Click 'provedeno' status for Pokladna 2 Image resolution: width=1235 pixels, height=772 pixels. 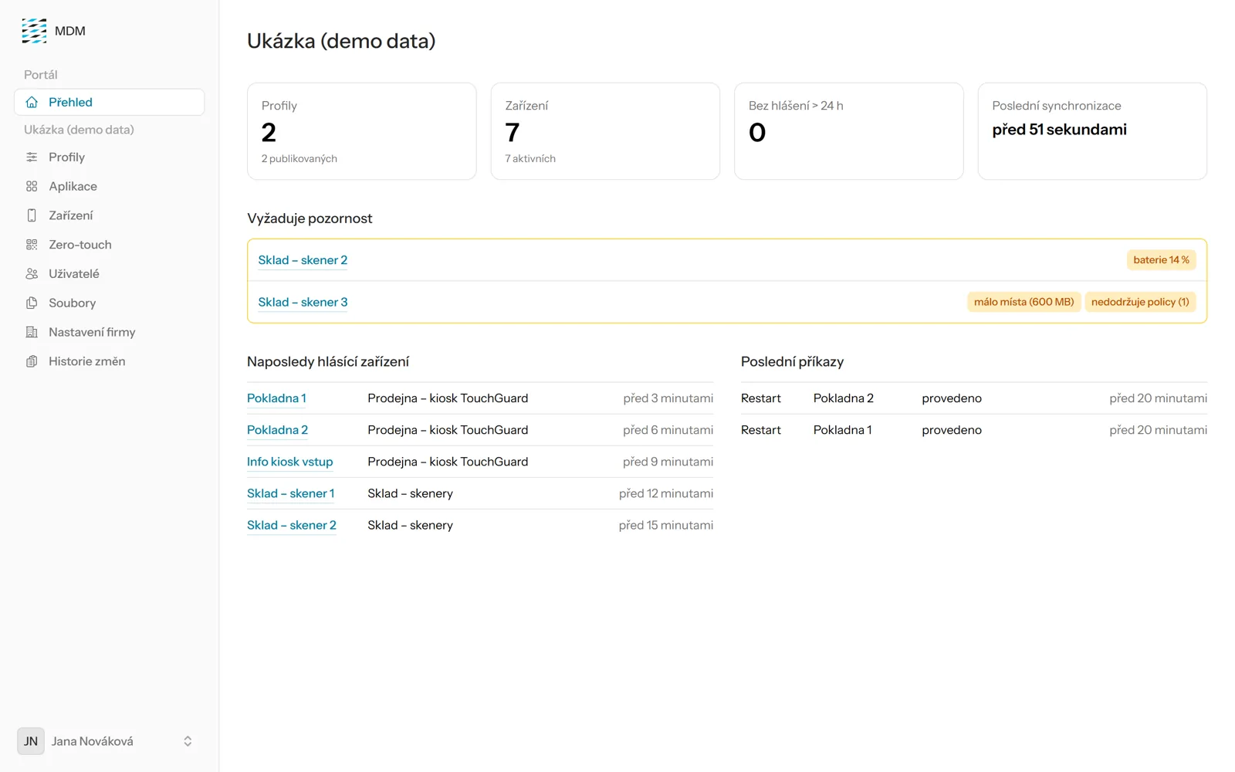952,398
